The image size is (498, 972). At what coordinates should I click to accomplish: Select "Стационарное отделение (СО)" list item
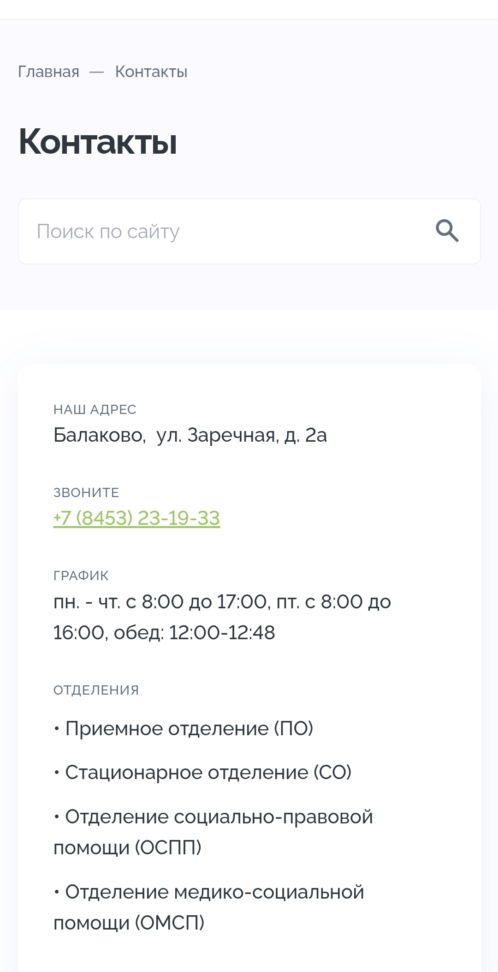[208, 772]
